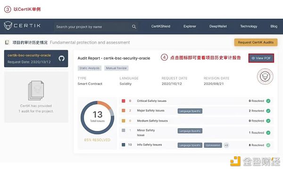The height and width of the screenshot is (169, 283).
Task: Open the CertiKShield menu item
Action: click(161, 26)
